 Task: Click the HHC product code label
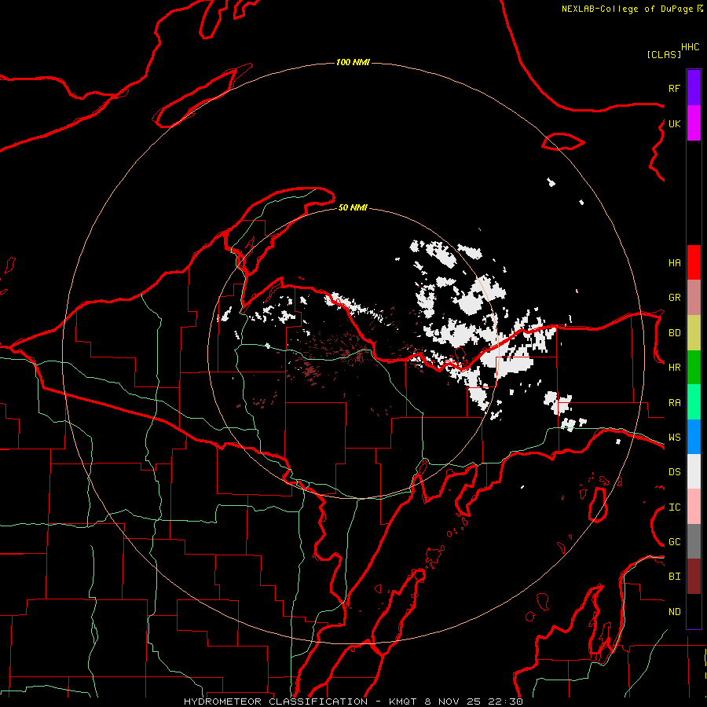coord(690,47)
